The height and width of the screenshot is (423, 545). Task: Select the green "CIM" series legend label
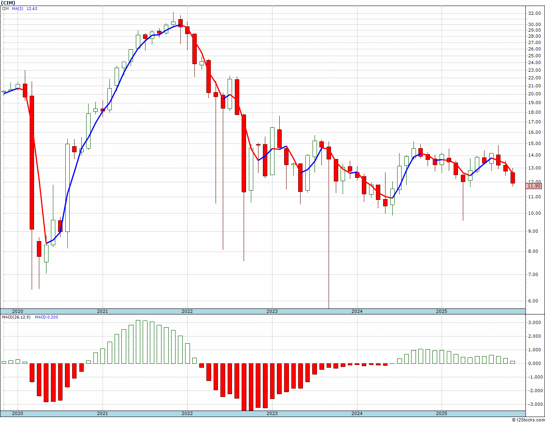[x=5, y=8]
